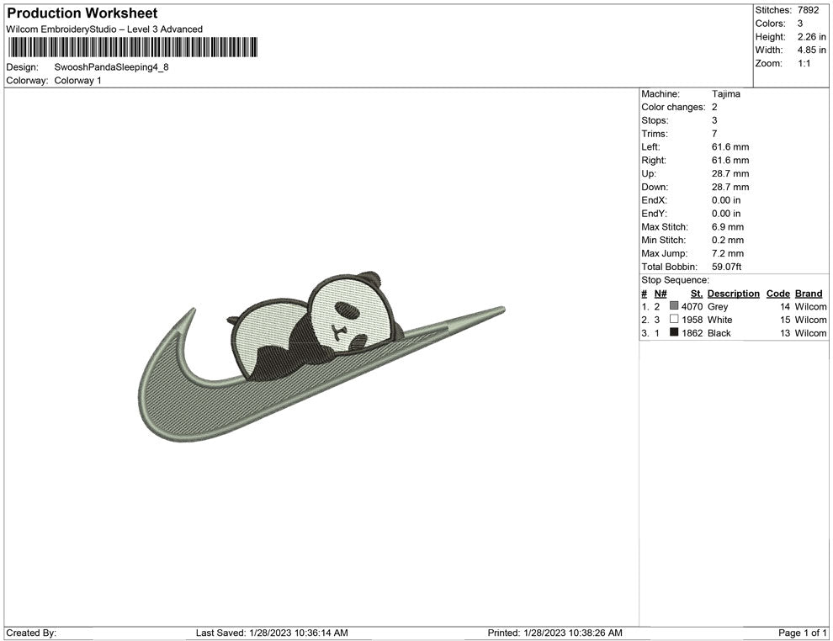
Task: Click the width value '4.85 in'
Action: (812, 50)
